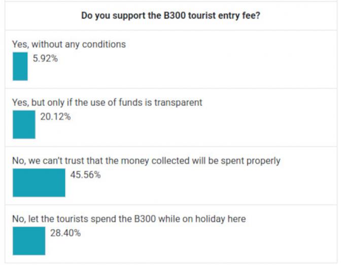
Task: Click the 5.92% result bar
Action: [x=20, y=66]
